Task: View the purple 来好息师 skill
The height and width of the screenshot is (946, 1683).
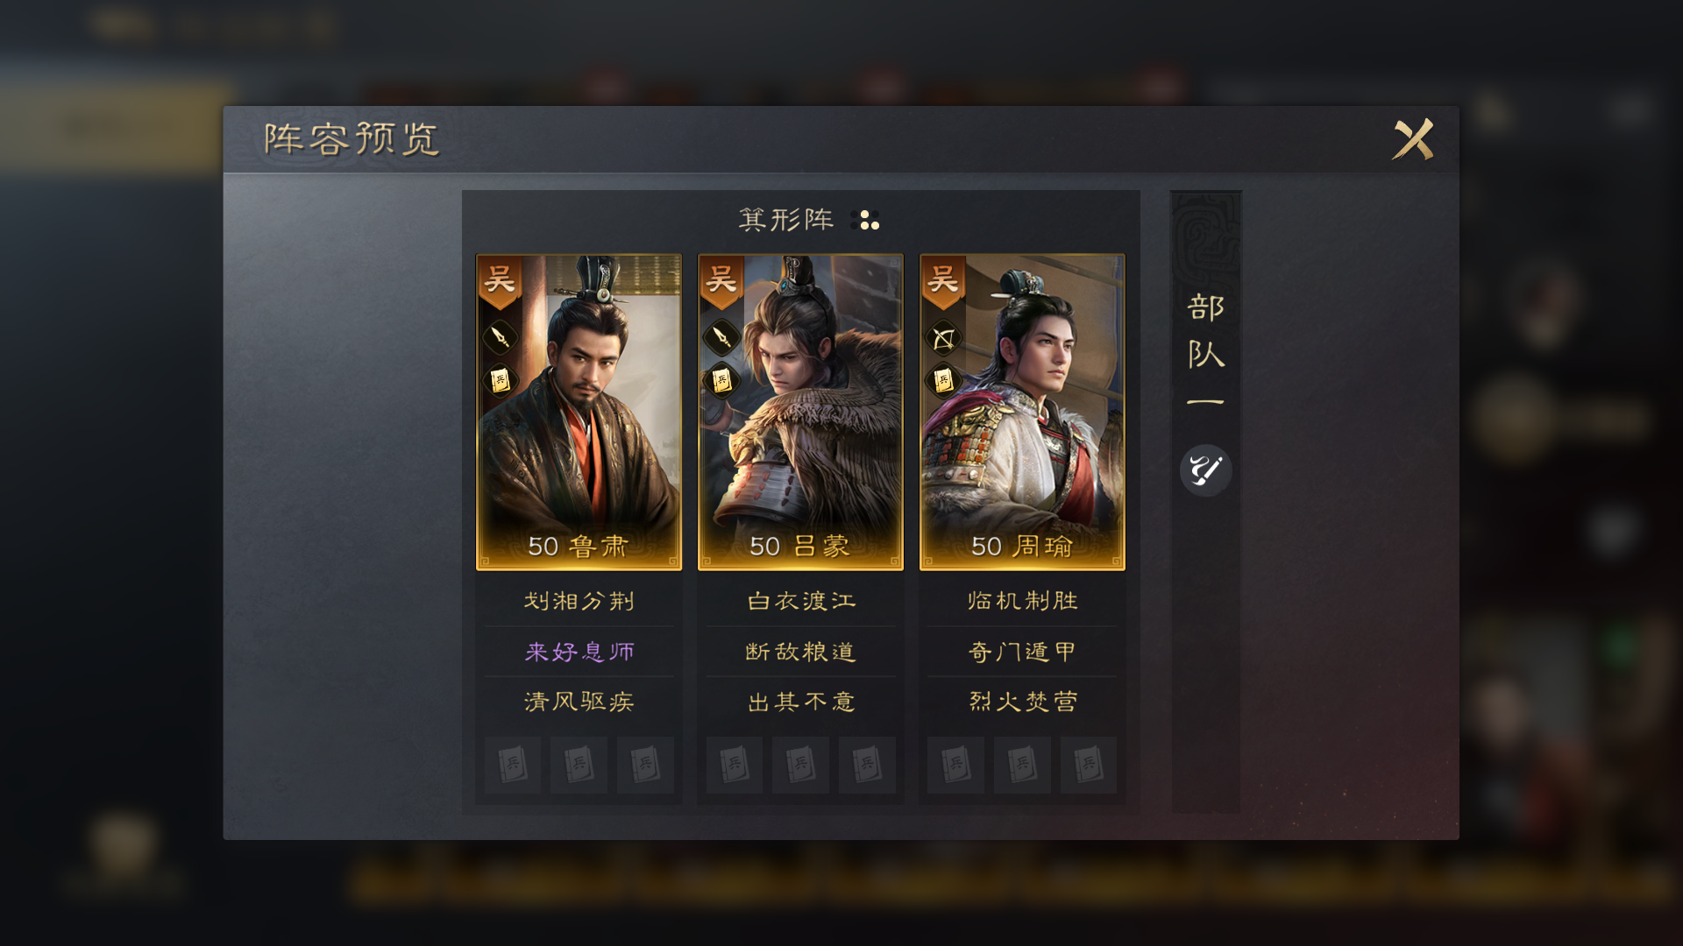Action: pos(579,652)
